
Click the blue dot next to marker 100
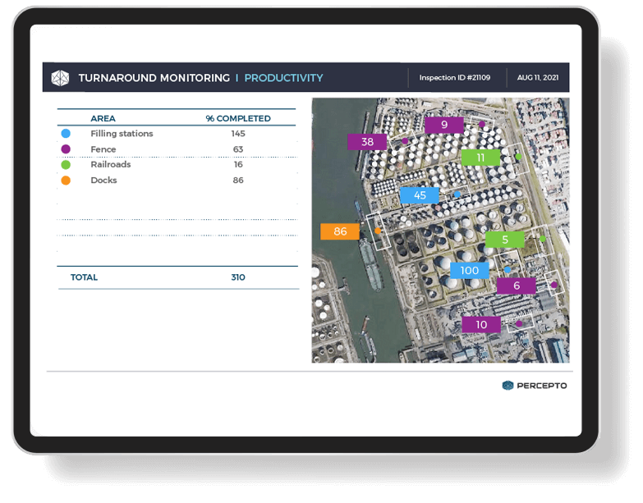pos(508,269)
